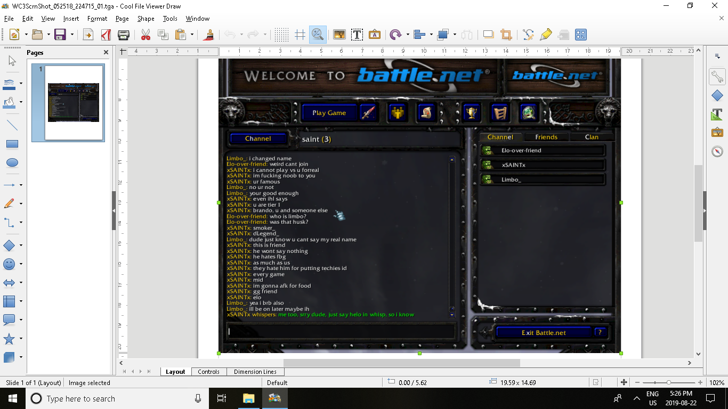The image size is (728, 409).
Task: Open the File menu
Action: [x=9, y=19]
